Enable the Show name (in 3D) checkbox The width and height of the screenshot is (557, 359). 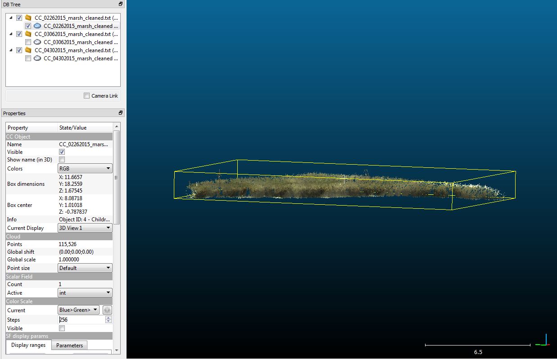pyautogui.click(x=61, y=159)
